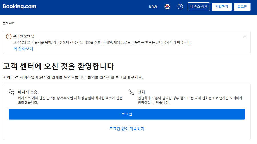Click the 고객 센터에 오신 것을 환영합니다 heading
This screenshot has width=257, height=144.
click(x=58, y=66)
